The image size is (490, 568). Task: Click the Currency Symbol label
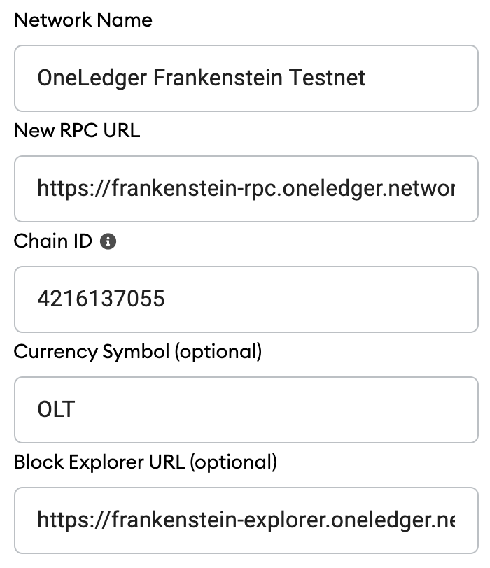pos(91,351)
